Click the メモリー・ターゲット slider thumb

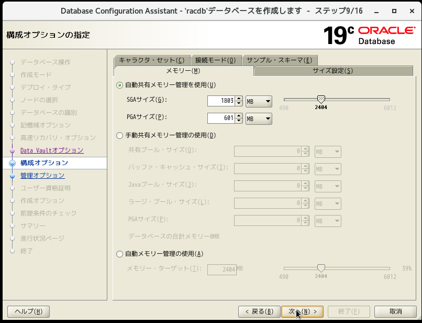pos(321,268)
